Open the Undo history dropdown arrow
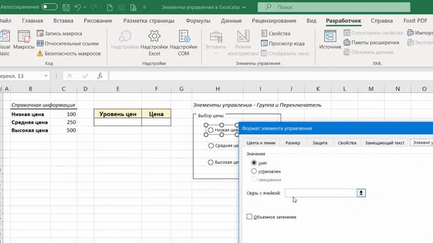This screenshot has width=433, height=243. click(x=85, y=7)
